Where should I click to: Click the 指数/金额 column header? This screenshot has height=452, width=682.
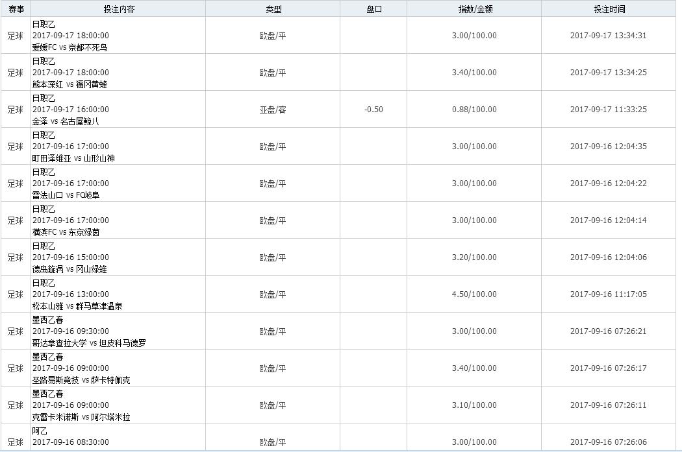[x=475, y=8]
